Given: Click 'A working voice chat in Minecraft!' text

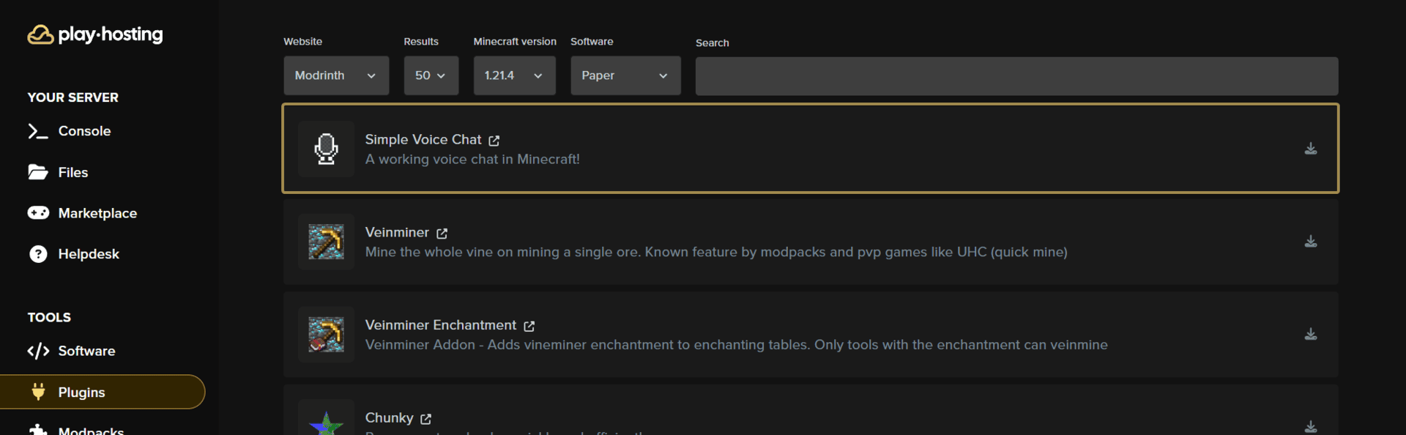Looking at the screenshot, I should coord(472,159).
